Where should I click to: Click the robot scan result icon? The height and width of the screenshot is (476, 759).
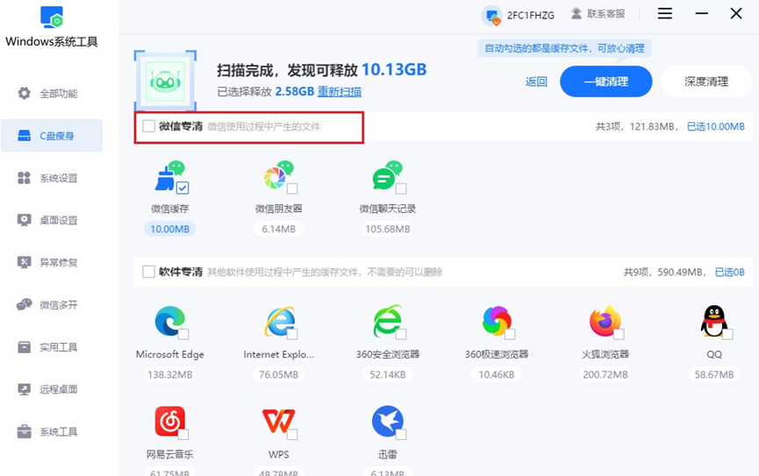165,82
